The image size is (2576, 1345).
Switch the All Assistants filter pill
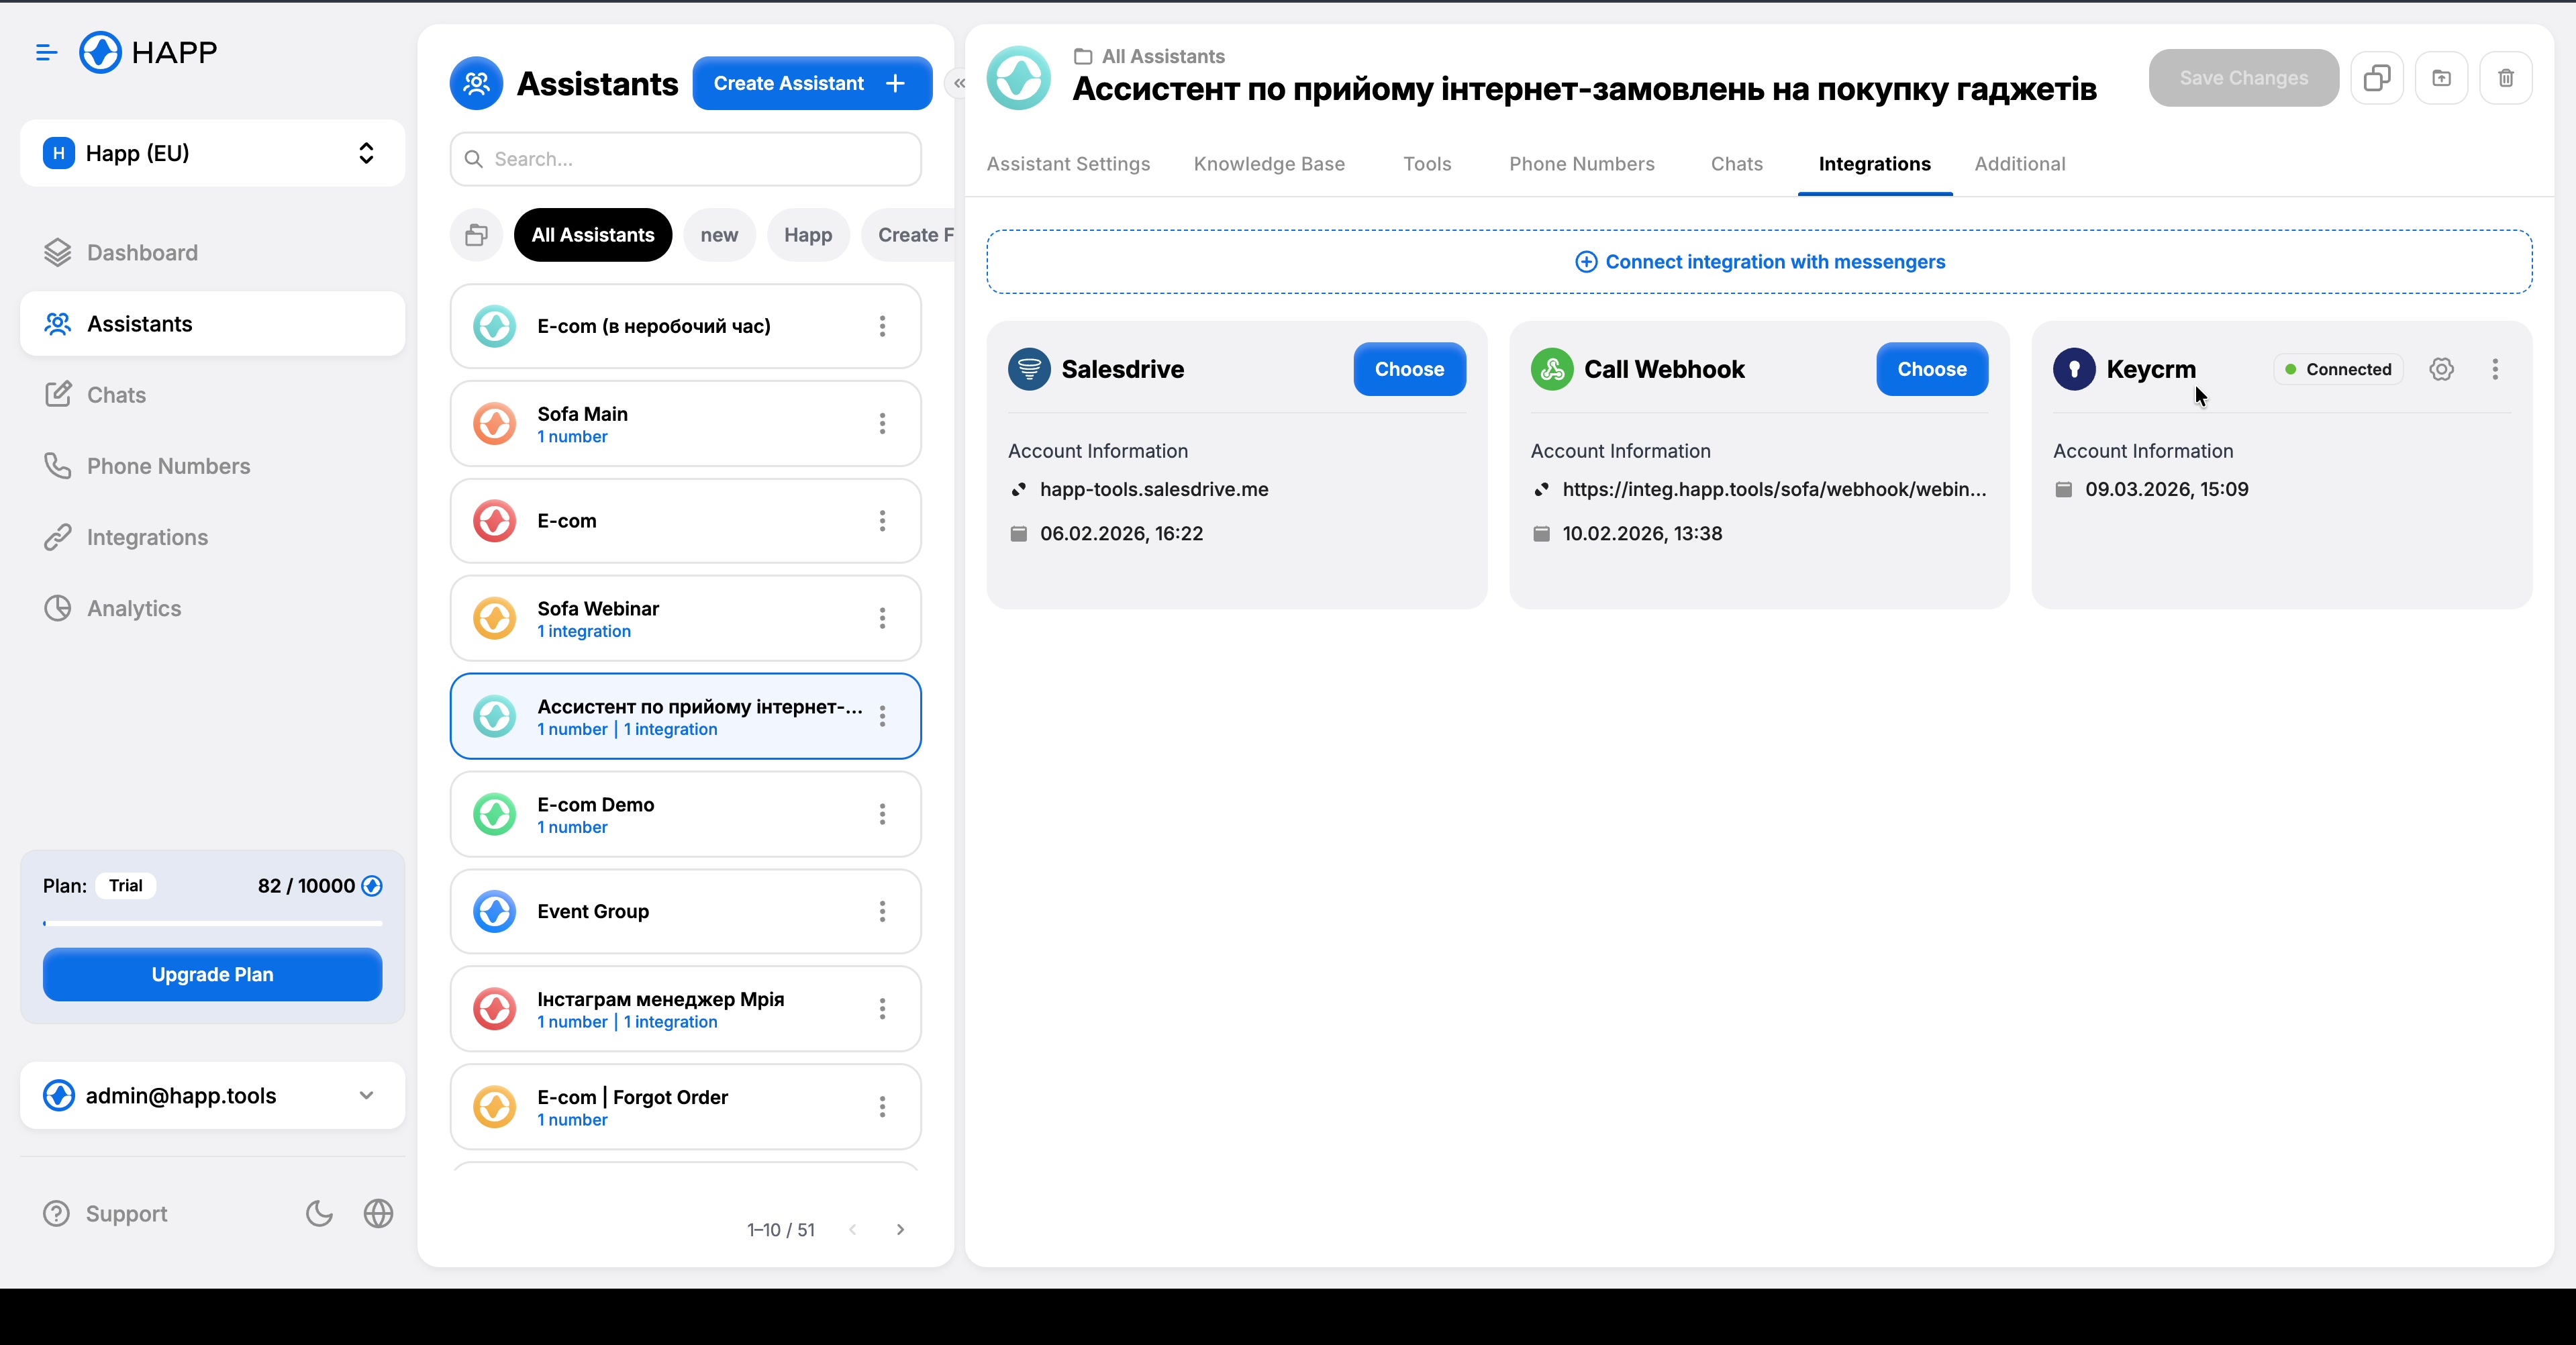(592, 235)
